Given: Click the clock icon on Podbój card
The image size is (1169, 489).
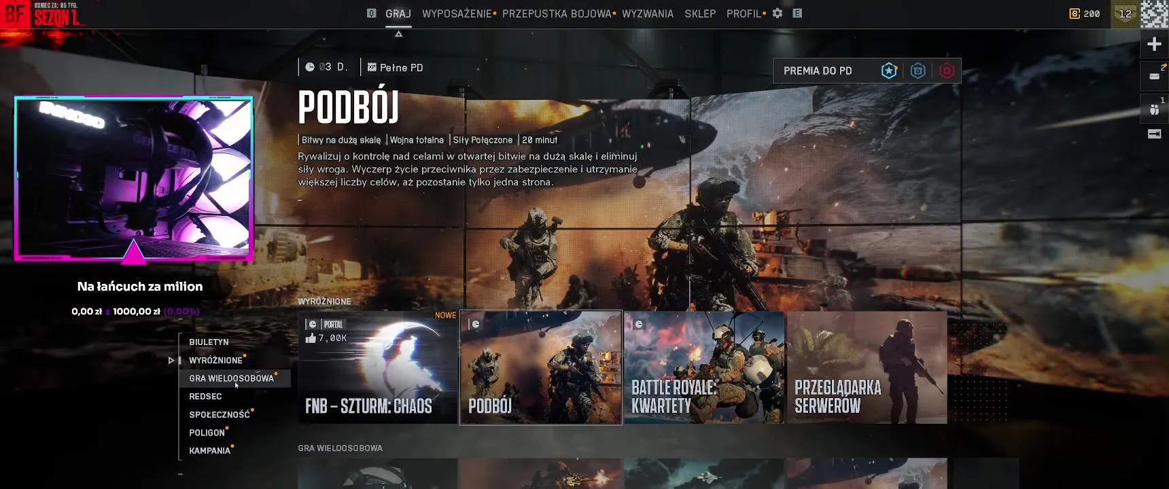Looking at the screenshot, I should pos(476,325).
